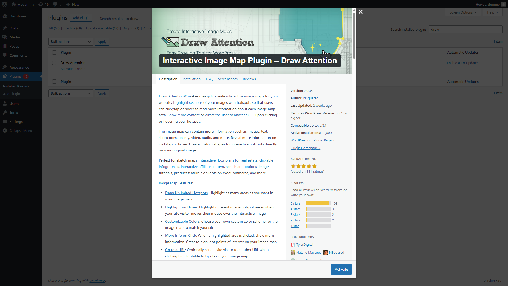
Task: Open 3 stars reviews link
Action: click(x=295, y=215)
